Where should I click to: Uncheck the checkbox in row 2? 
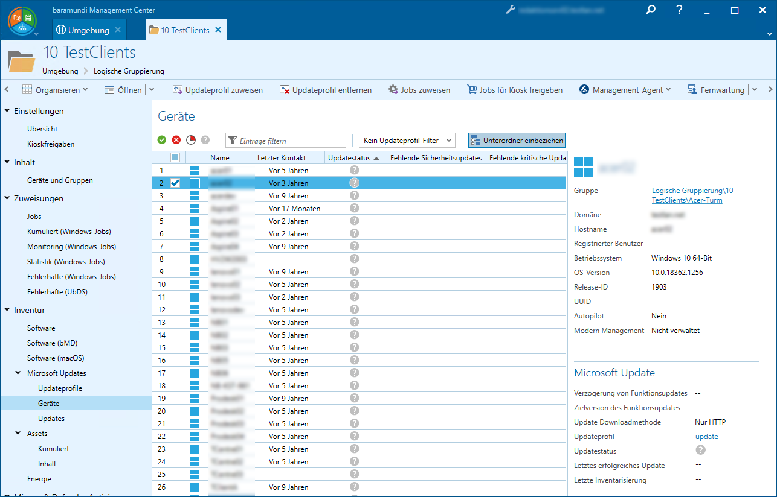click(x=175, y=183)
